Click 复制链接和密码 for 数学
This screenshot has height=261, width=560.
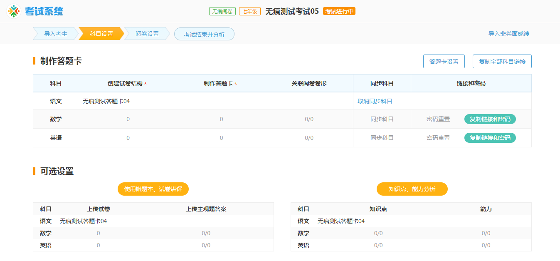tap(491, 119)
